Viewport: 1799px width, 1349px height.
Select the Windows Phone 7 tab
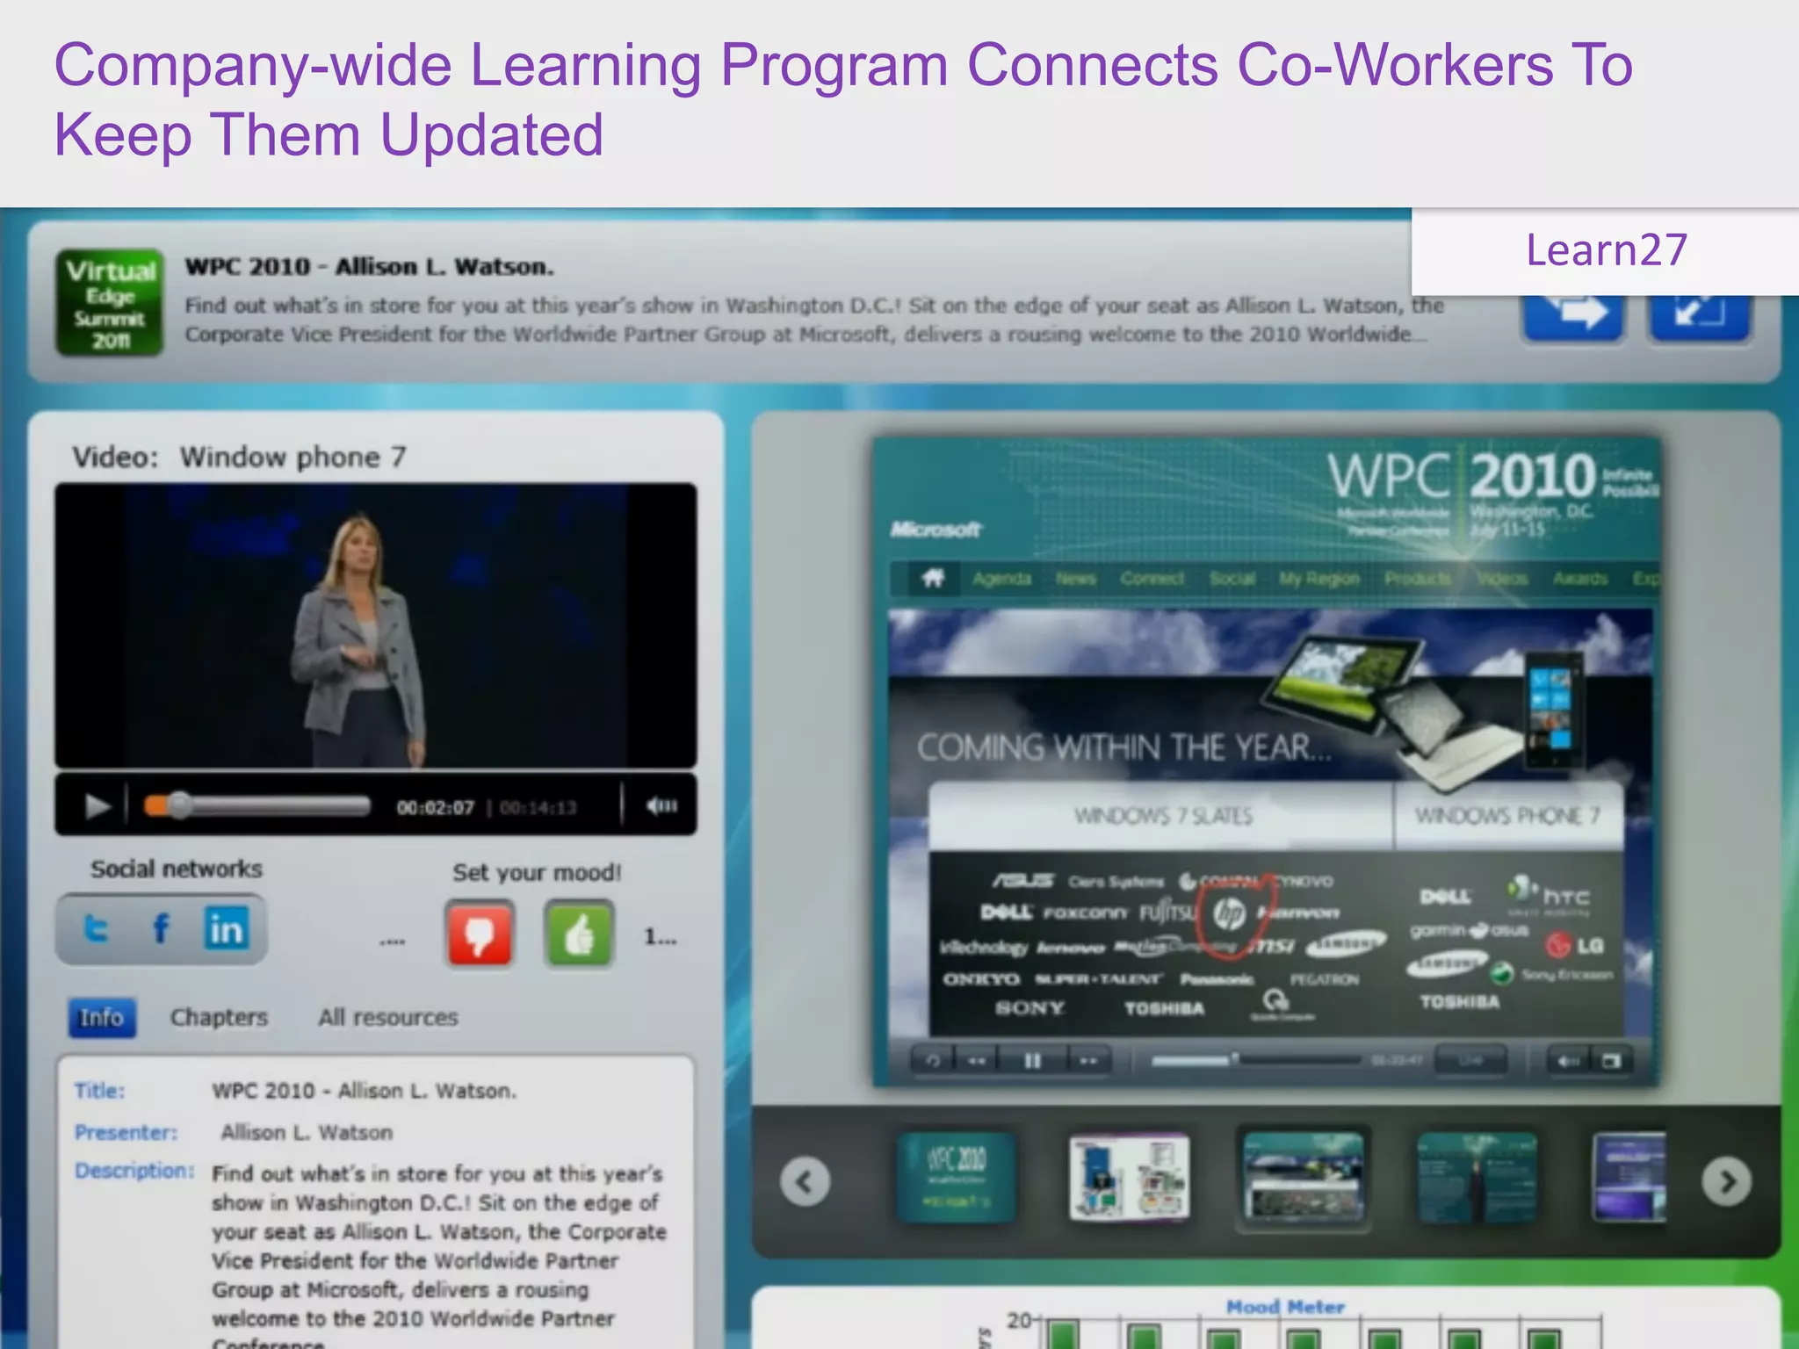click(x=1507, y=816)
